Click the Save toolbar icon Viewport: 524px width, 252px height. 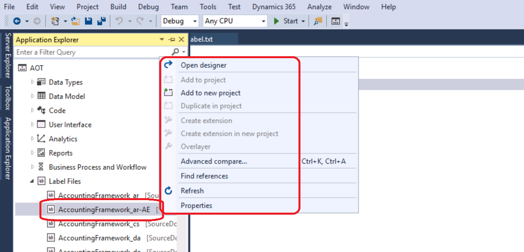pos(89,21)
